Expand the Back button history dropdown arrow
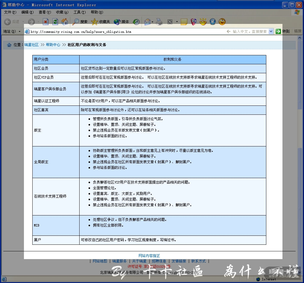This screenshot has width=304, height=283. tap(23, 22)
